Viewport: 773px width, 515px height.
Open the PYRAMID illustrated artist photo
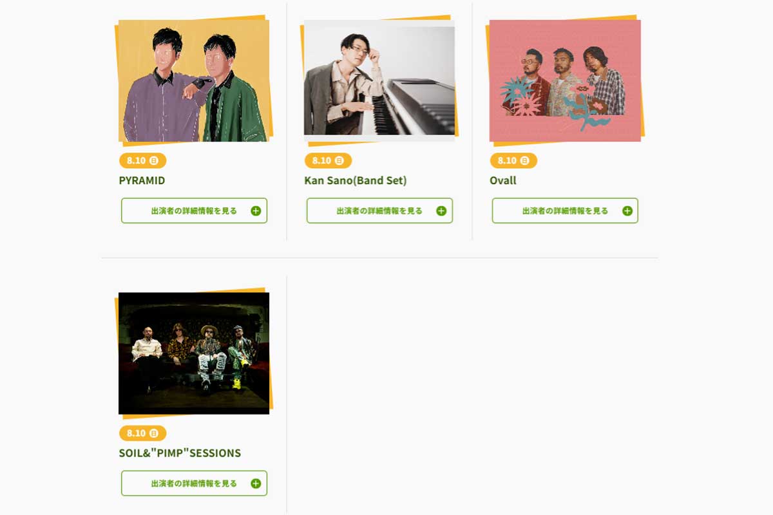click(194, 80)
